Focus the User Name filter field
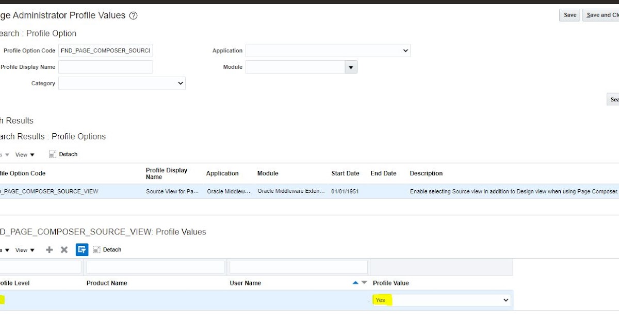619x324 pixels. (x=298, y=267)
